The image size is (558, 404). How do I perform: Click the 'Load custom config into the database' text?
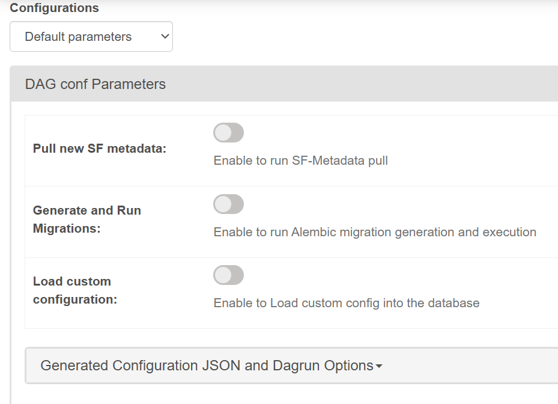[x=346, y=303]
